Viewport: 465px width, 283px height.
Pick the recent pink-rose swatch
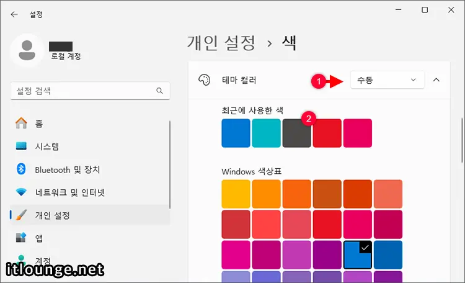tap(358, 133)
